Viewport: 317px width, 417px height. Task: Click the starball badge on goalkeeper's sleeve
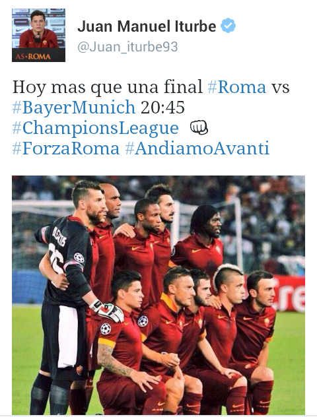pos(79,257)
